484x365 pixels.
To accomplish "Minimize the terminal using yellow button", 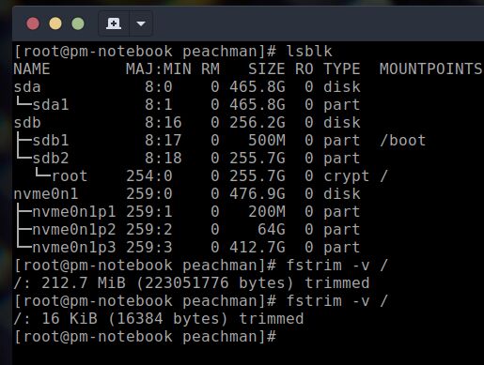I will [55, 23].
